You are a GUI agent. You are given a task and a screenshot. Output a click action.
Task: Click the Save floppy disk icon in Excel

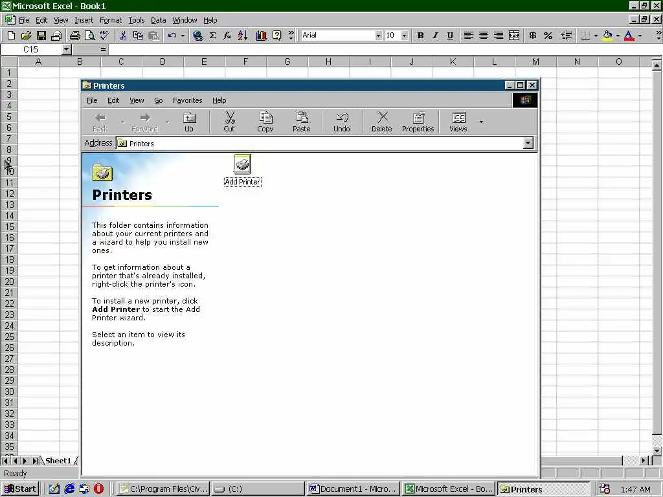pyautogui.click(x=41, y=36)
